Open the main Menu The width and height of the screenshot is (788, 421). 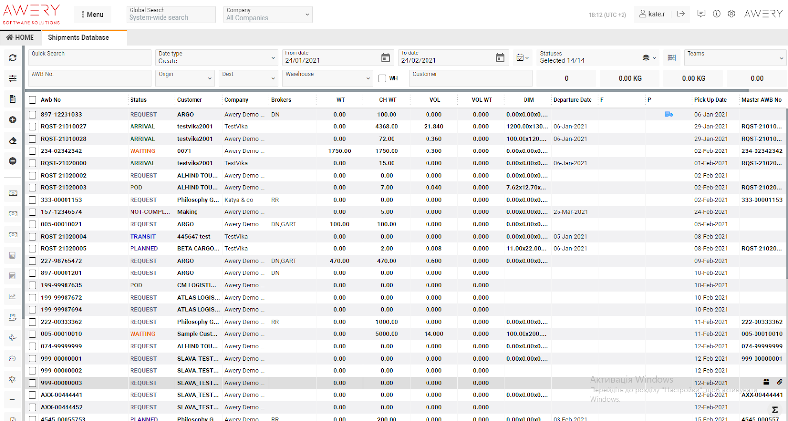93,14
